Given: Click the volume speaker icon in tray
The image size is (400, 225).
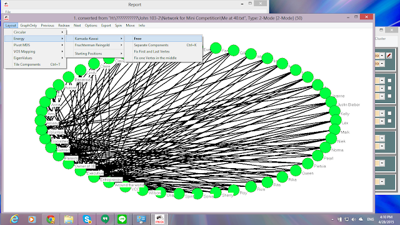Looking at the screenshot, I should [x=353, y=219].
